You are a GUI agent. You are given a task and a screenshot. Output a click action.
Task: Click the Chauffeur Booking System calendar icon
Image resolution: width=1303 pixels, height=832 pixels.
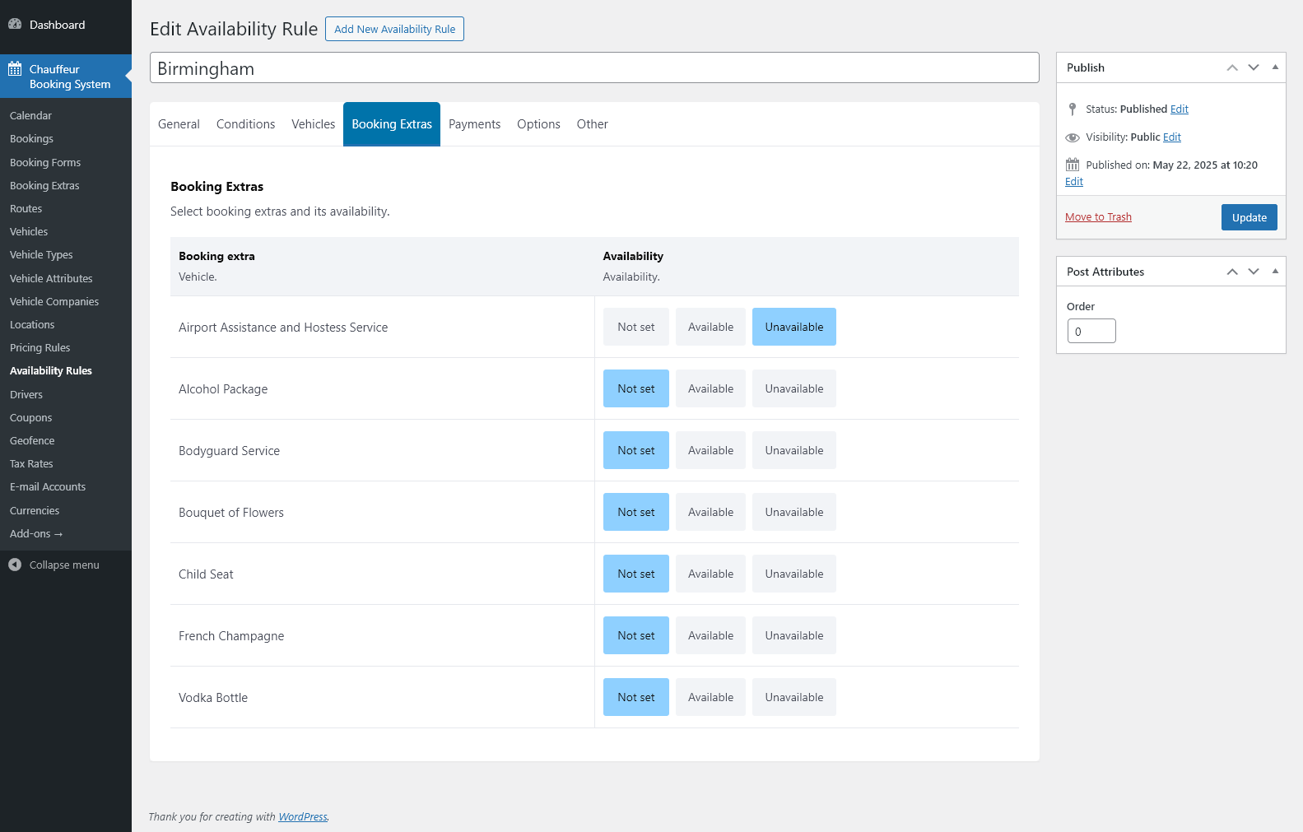15,69
